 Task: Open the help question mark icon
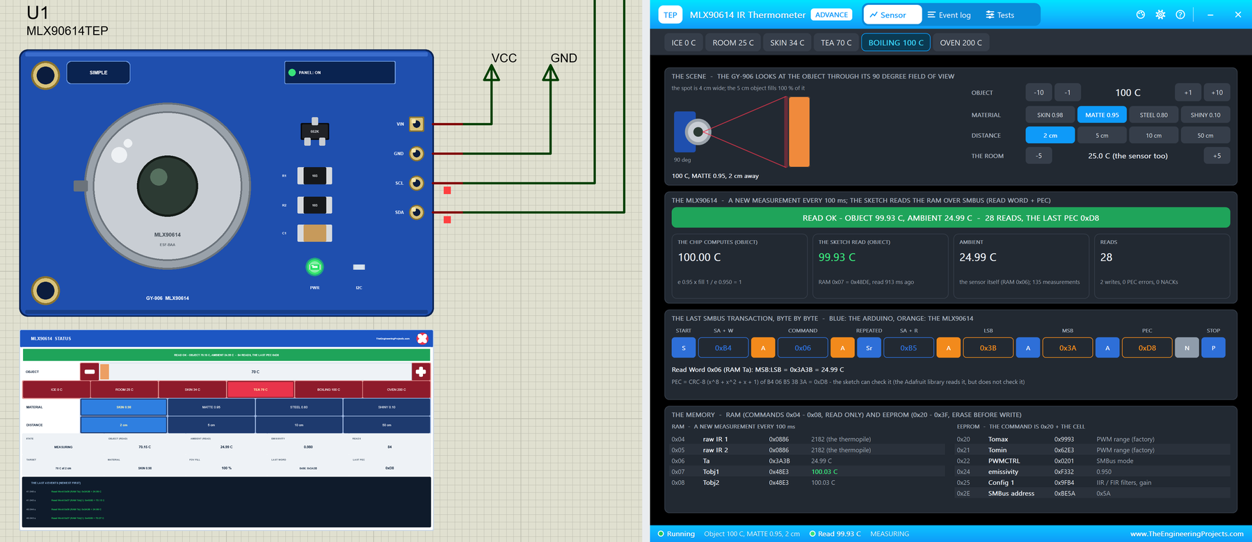point(1180,15)
